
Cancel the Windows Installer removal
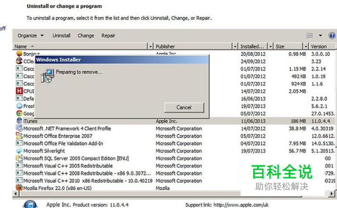coord(184,107)
